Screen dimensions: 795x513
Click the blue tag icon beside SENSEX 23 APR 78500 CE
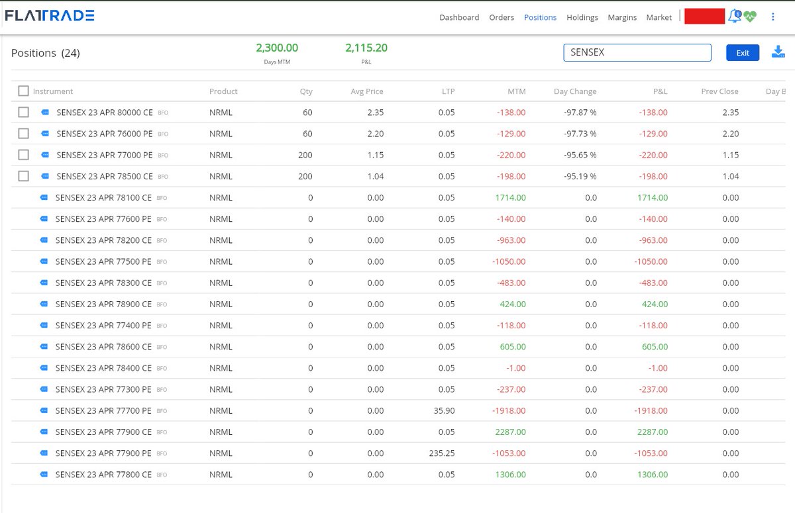(45, 177)
